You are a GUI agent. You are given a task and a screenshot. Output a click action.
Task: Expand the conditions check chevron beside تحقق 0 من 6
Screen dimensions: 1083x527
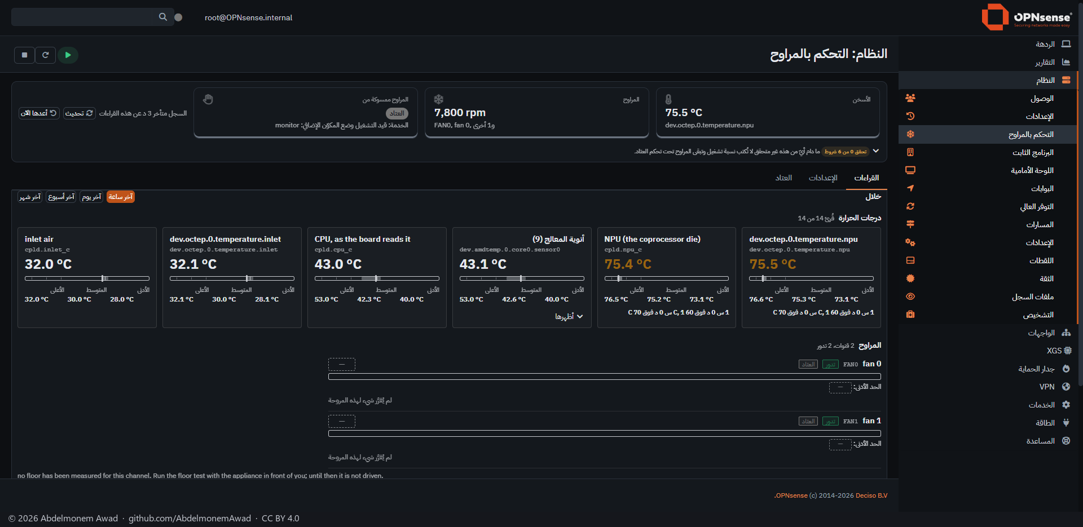click(875, 151)
